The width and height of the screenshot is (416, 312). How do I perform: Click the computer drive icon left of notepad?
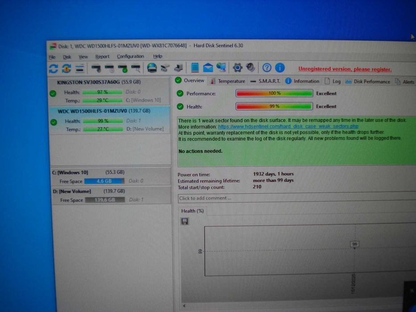(x=178, y=68)
